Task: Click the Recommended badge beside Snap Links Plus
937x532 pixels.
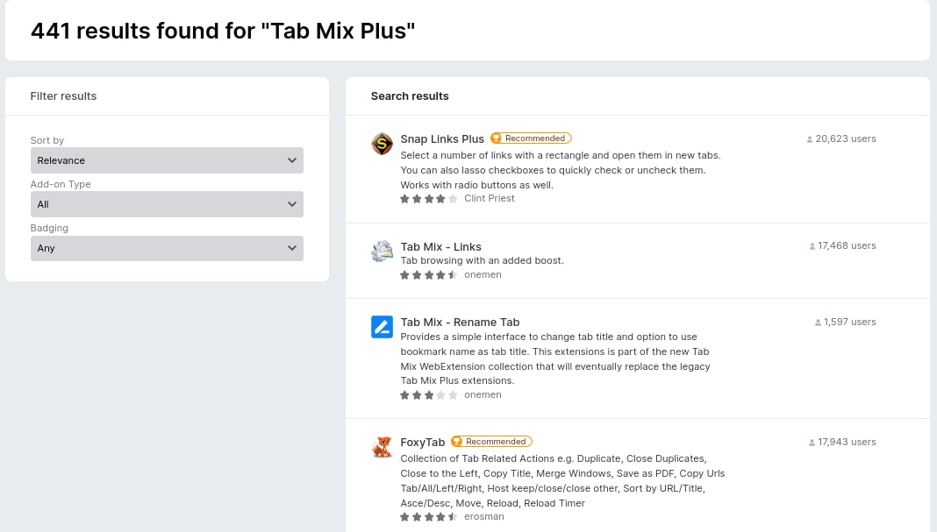Action: [531, 138]
